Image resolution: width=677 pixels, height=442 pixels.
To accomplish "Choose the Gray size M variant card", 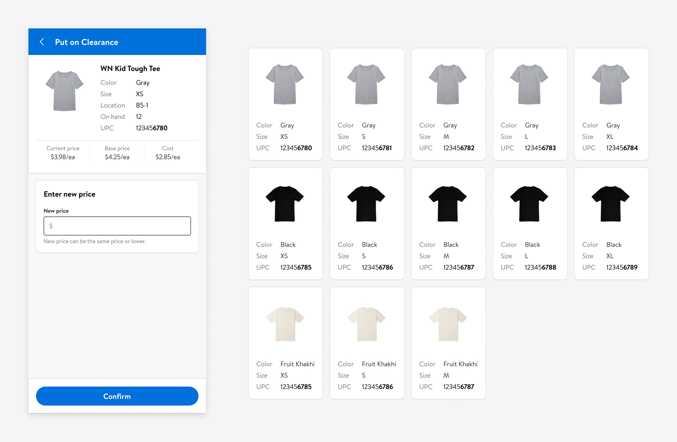I will (448, 104).
